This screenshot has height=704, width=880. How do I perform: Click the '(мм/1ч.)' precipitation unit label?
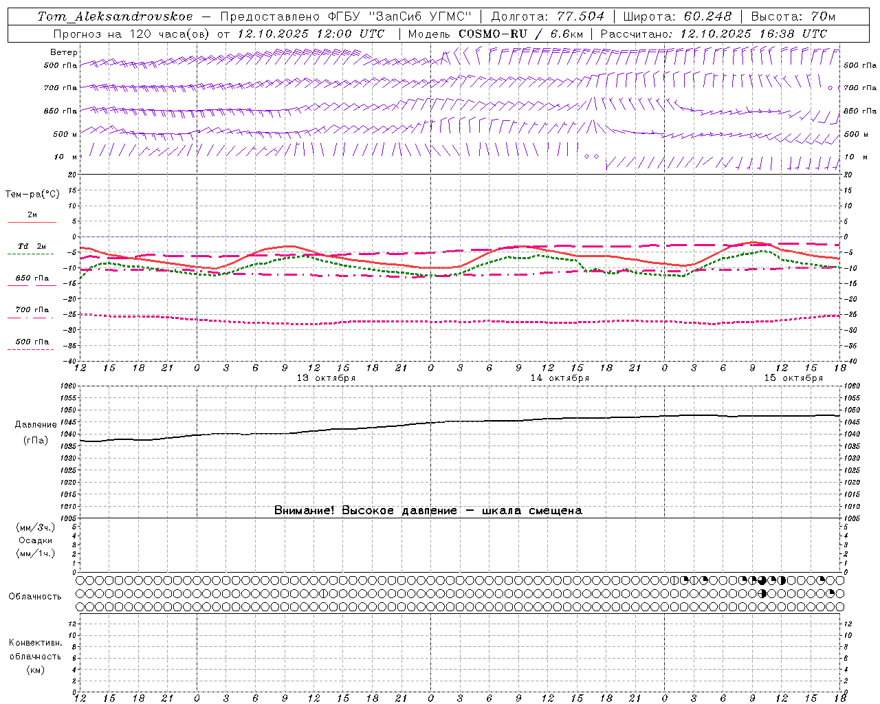coord(36,553)
